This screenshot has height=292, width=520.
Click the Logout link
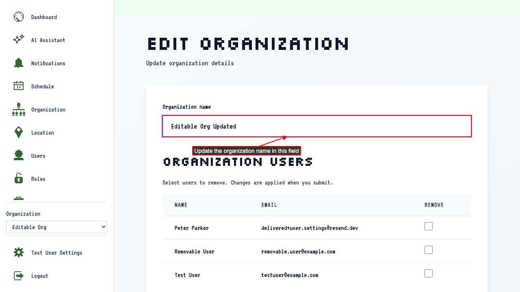pyautogui.click(x=40, y=276)
